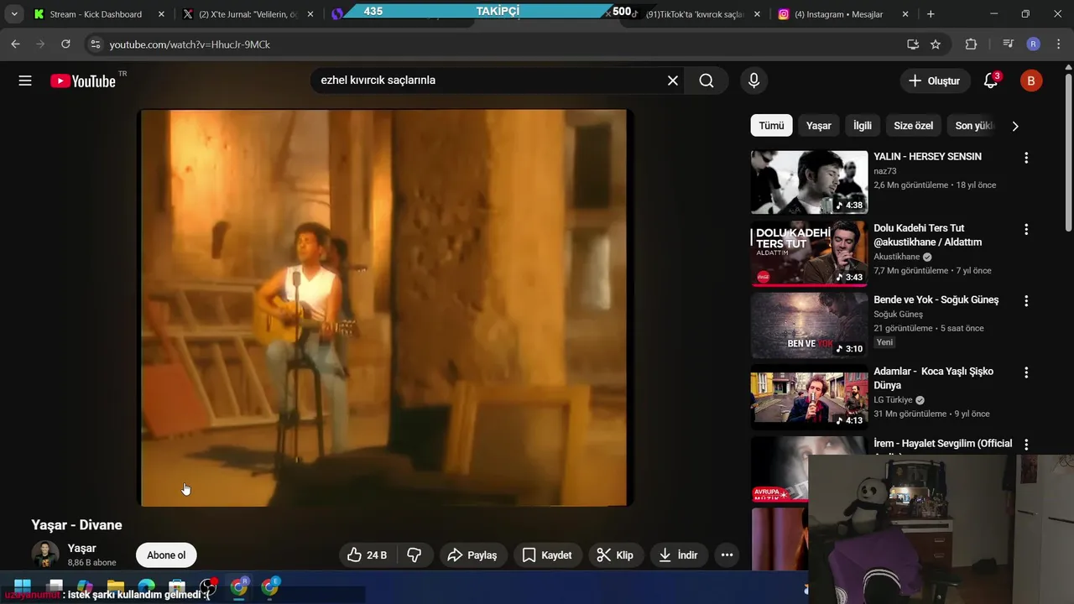This screenshot has height=604, width=1074.
Task: Open options menu for Bende ve Yok
Action: (x=1025, y=300)
